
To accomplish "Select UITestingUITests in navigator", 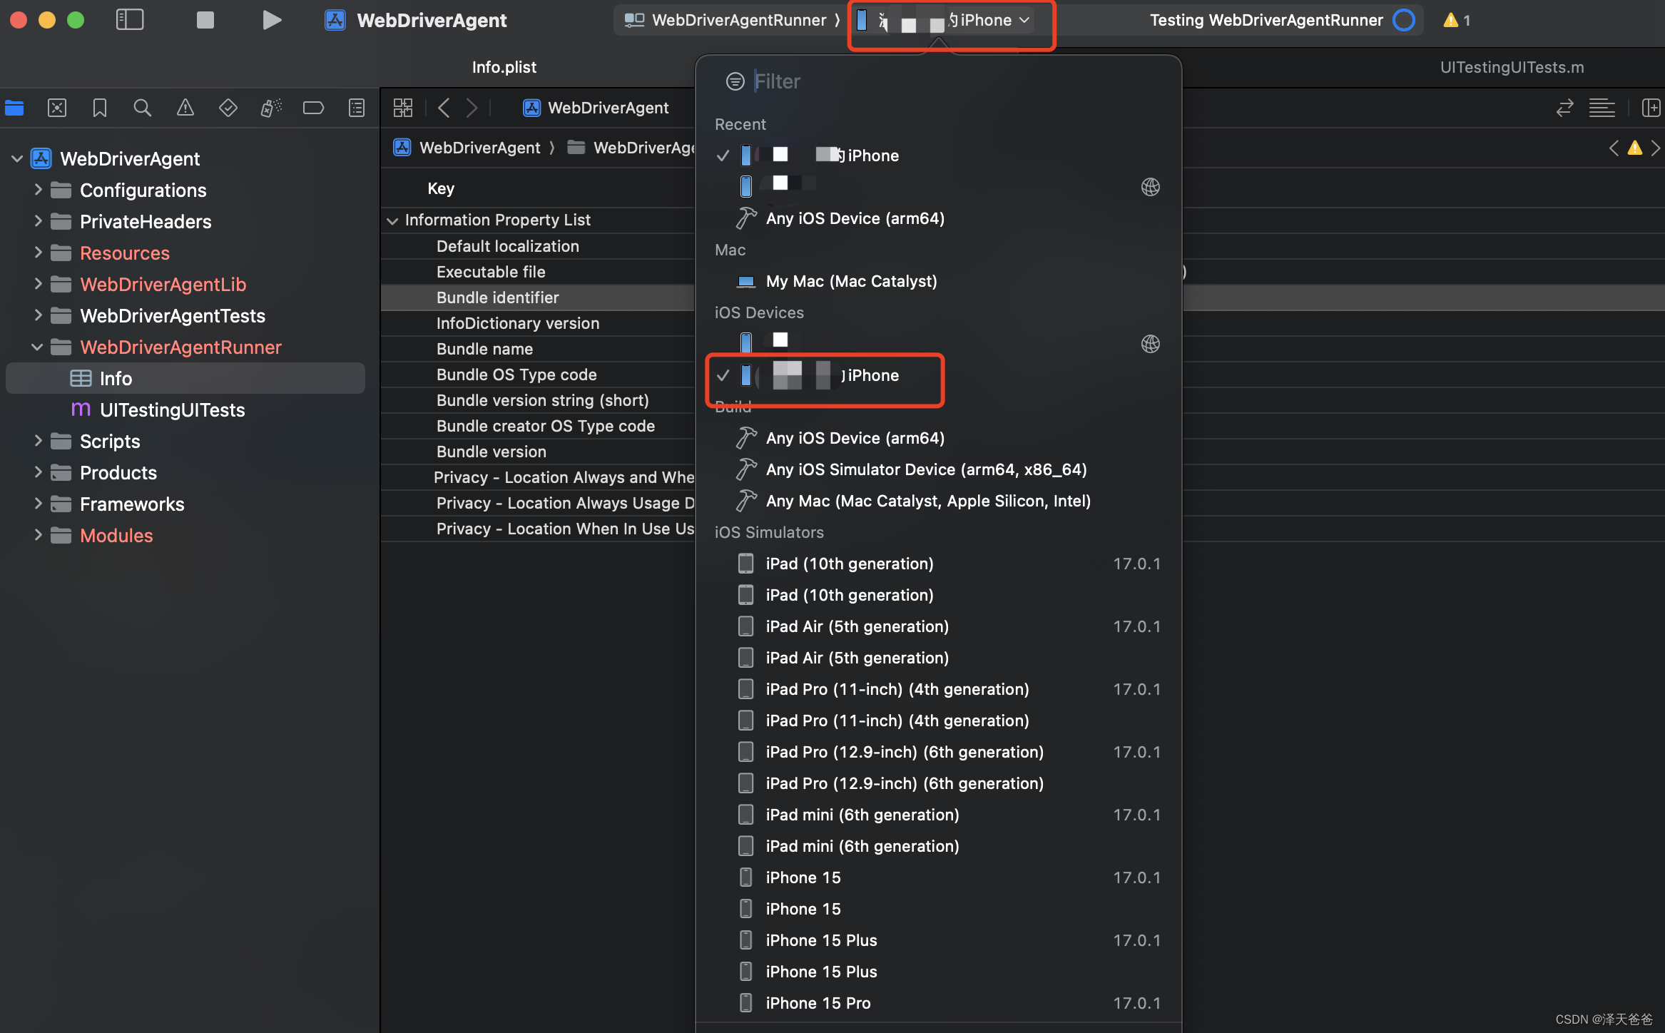I will (x=173, y=409).
